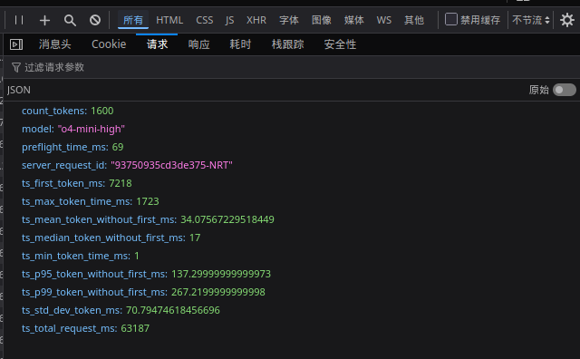Filter requests by 图像
Image resolution: width=580 pixels, height=359 pixels.
click(322, 20)
